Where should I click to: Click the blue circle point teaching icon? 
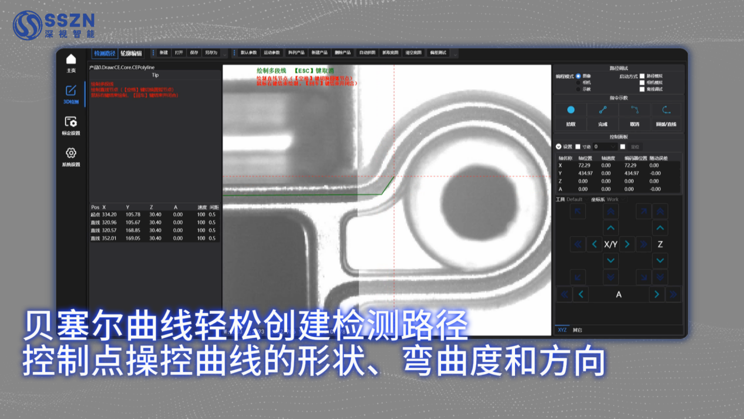click(571, 110)
